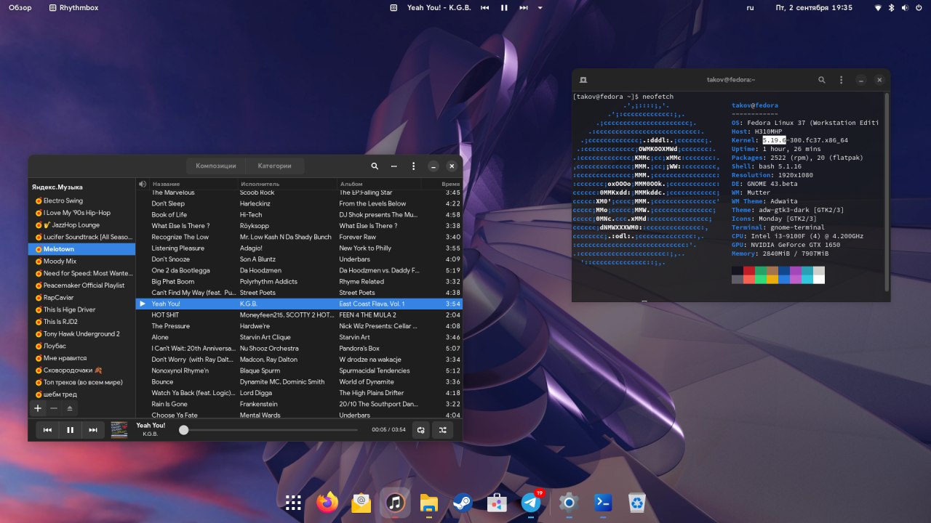
Task: Go to previous track in Rhythmbox bottom bar
Action: click(x=47, y=430)
